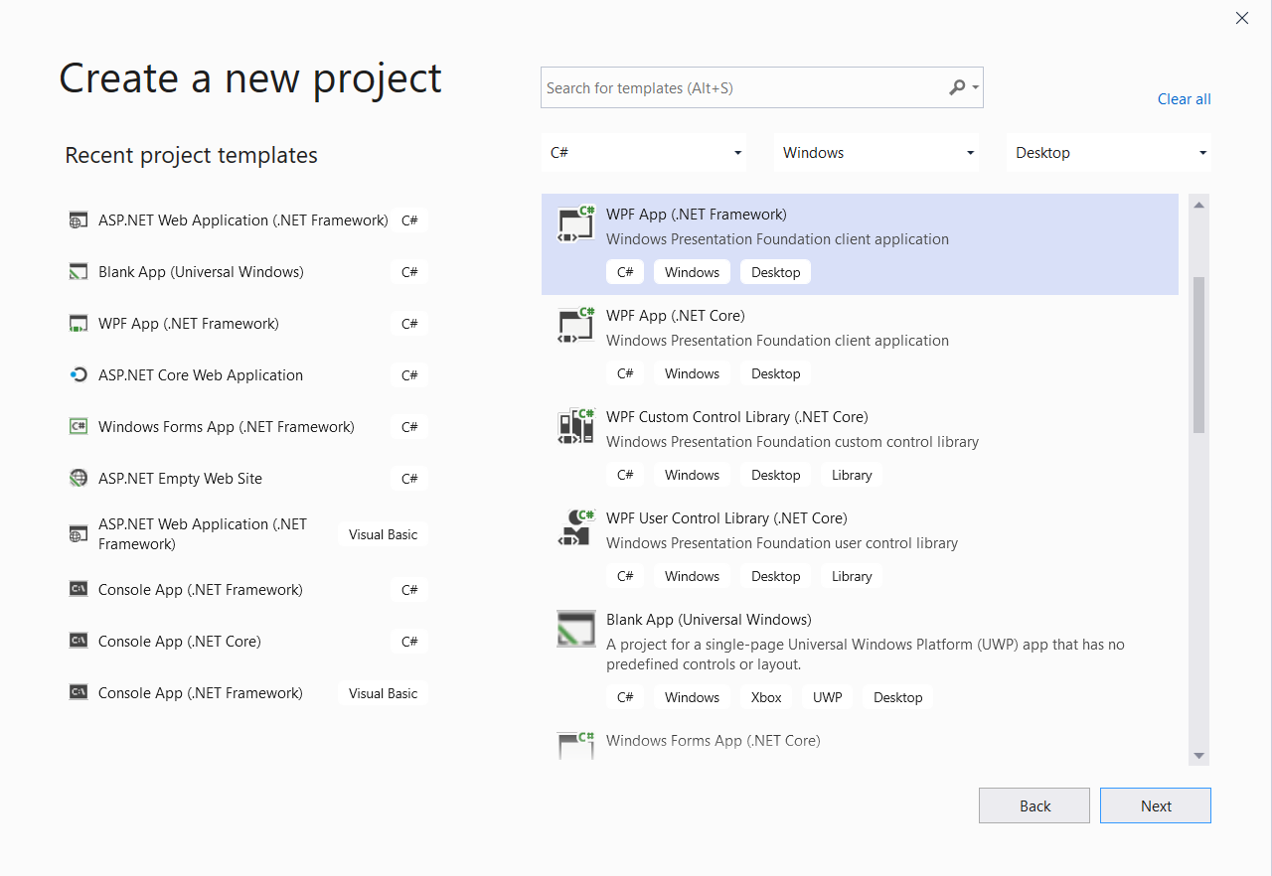Click Windows tag under WPF App (.NET Core)
Viewport: 1272px width, 876px height.
tap(692, 373)
